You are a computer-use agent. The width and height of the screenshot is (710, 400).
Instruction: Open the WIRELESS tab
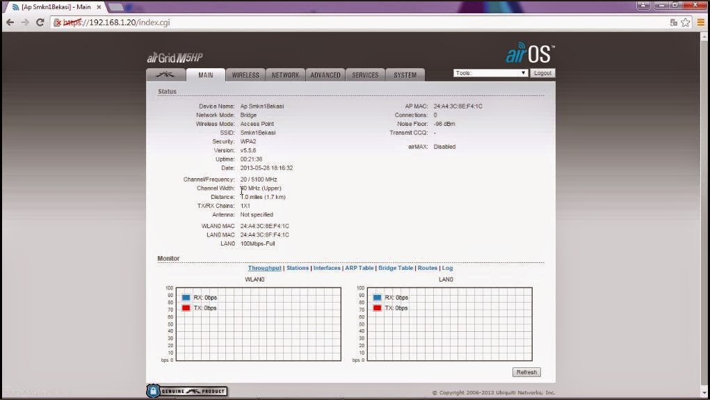click(x=245, y=75)
